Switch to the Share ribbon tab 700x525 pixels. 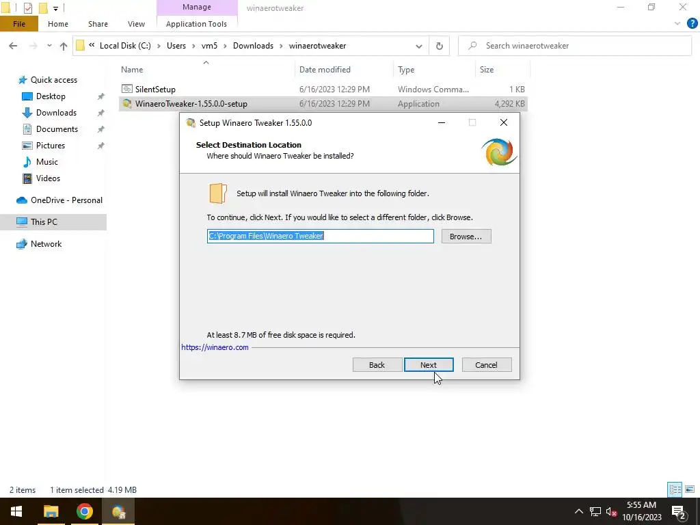pyautogui.click(x=98, y=24)
